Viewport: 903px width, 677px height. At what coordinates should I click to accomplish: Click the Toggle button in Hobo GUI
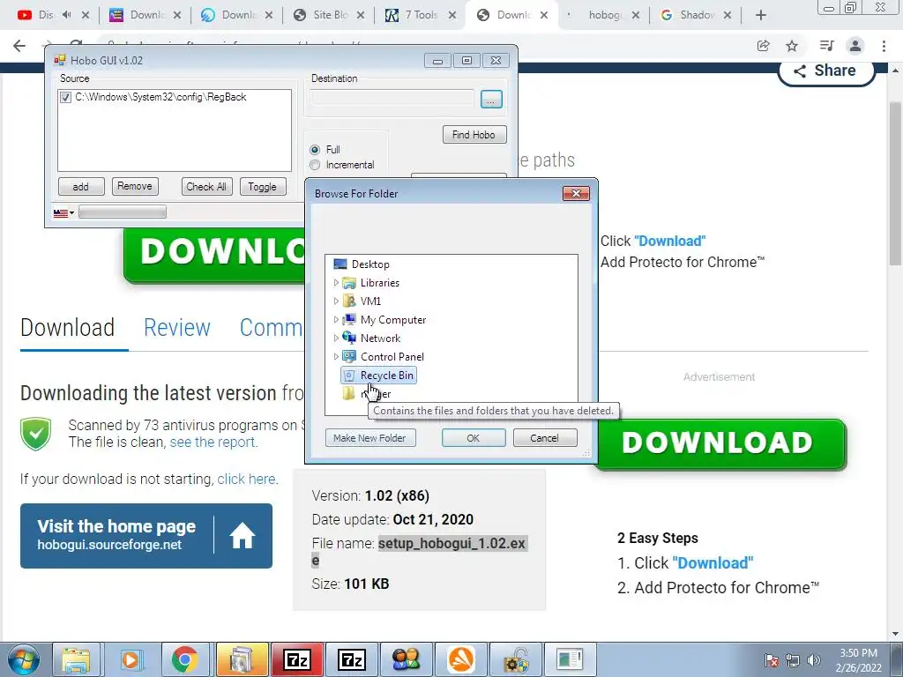tap(263, 187)
